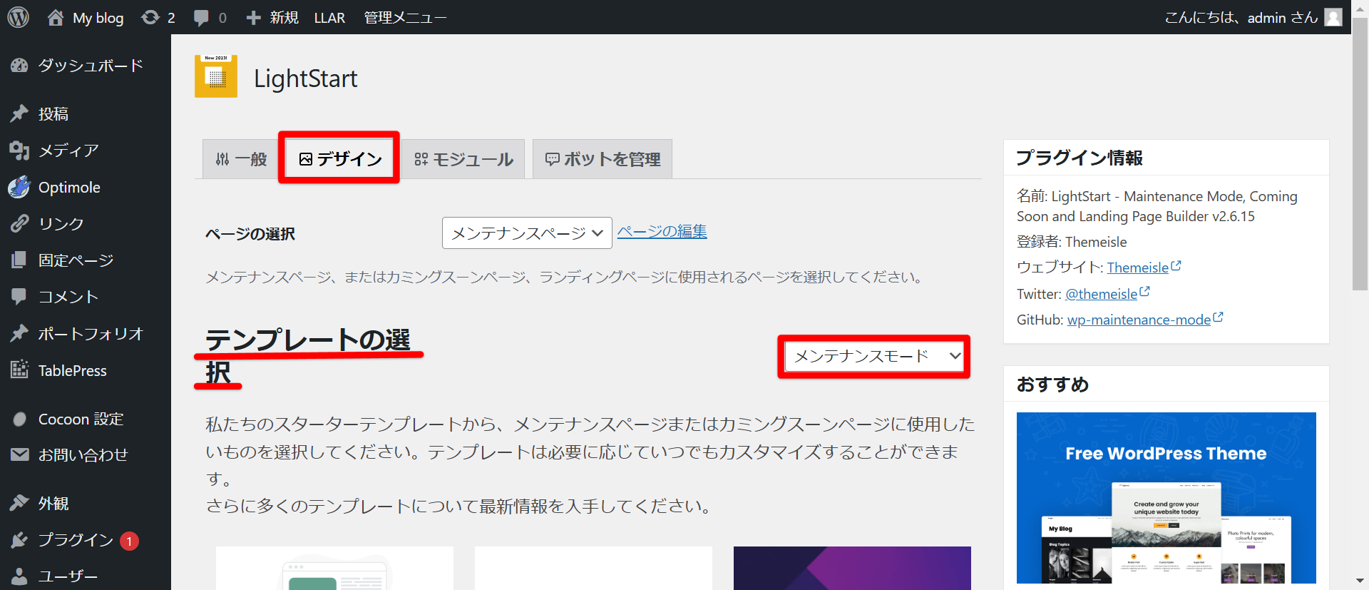Viewport: 1369px width, 590px height.
Task: Open ユーザー users icon in sidebar
Action: point(19,576)
